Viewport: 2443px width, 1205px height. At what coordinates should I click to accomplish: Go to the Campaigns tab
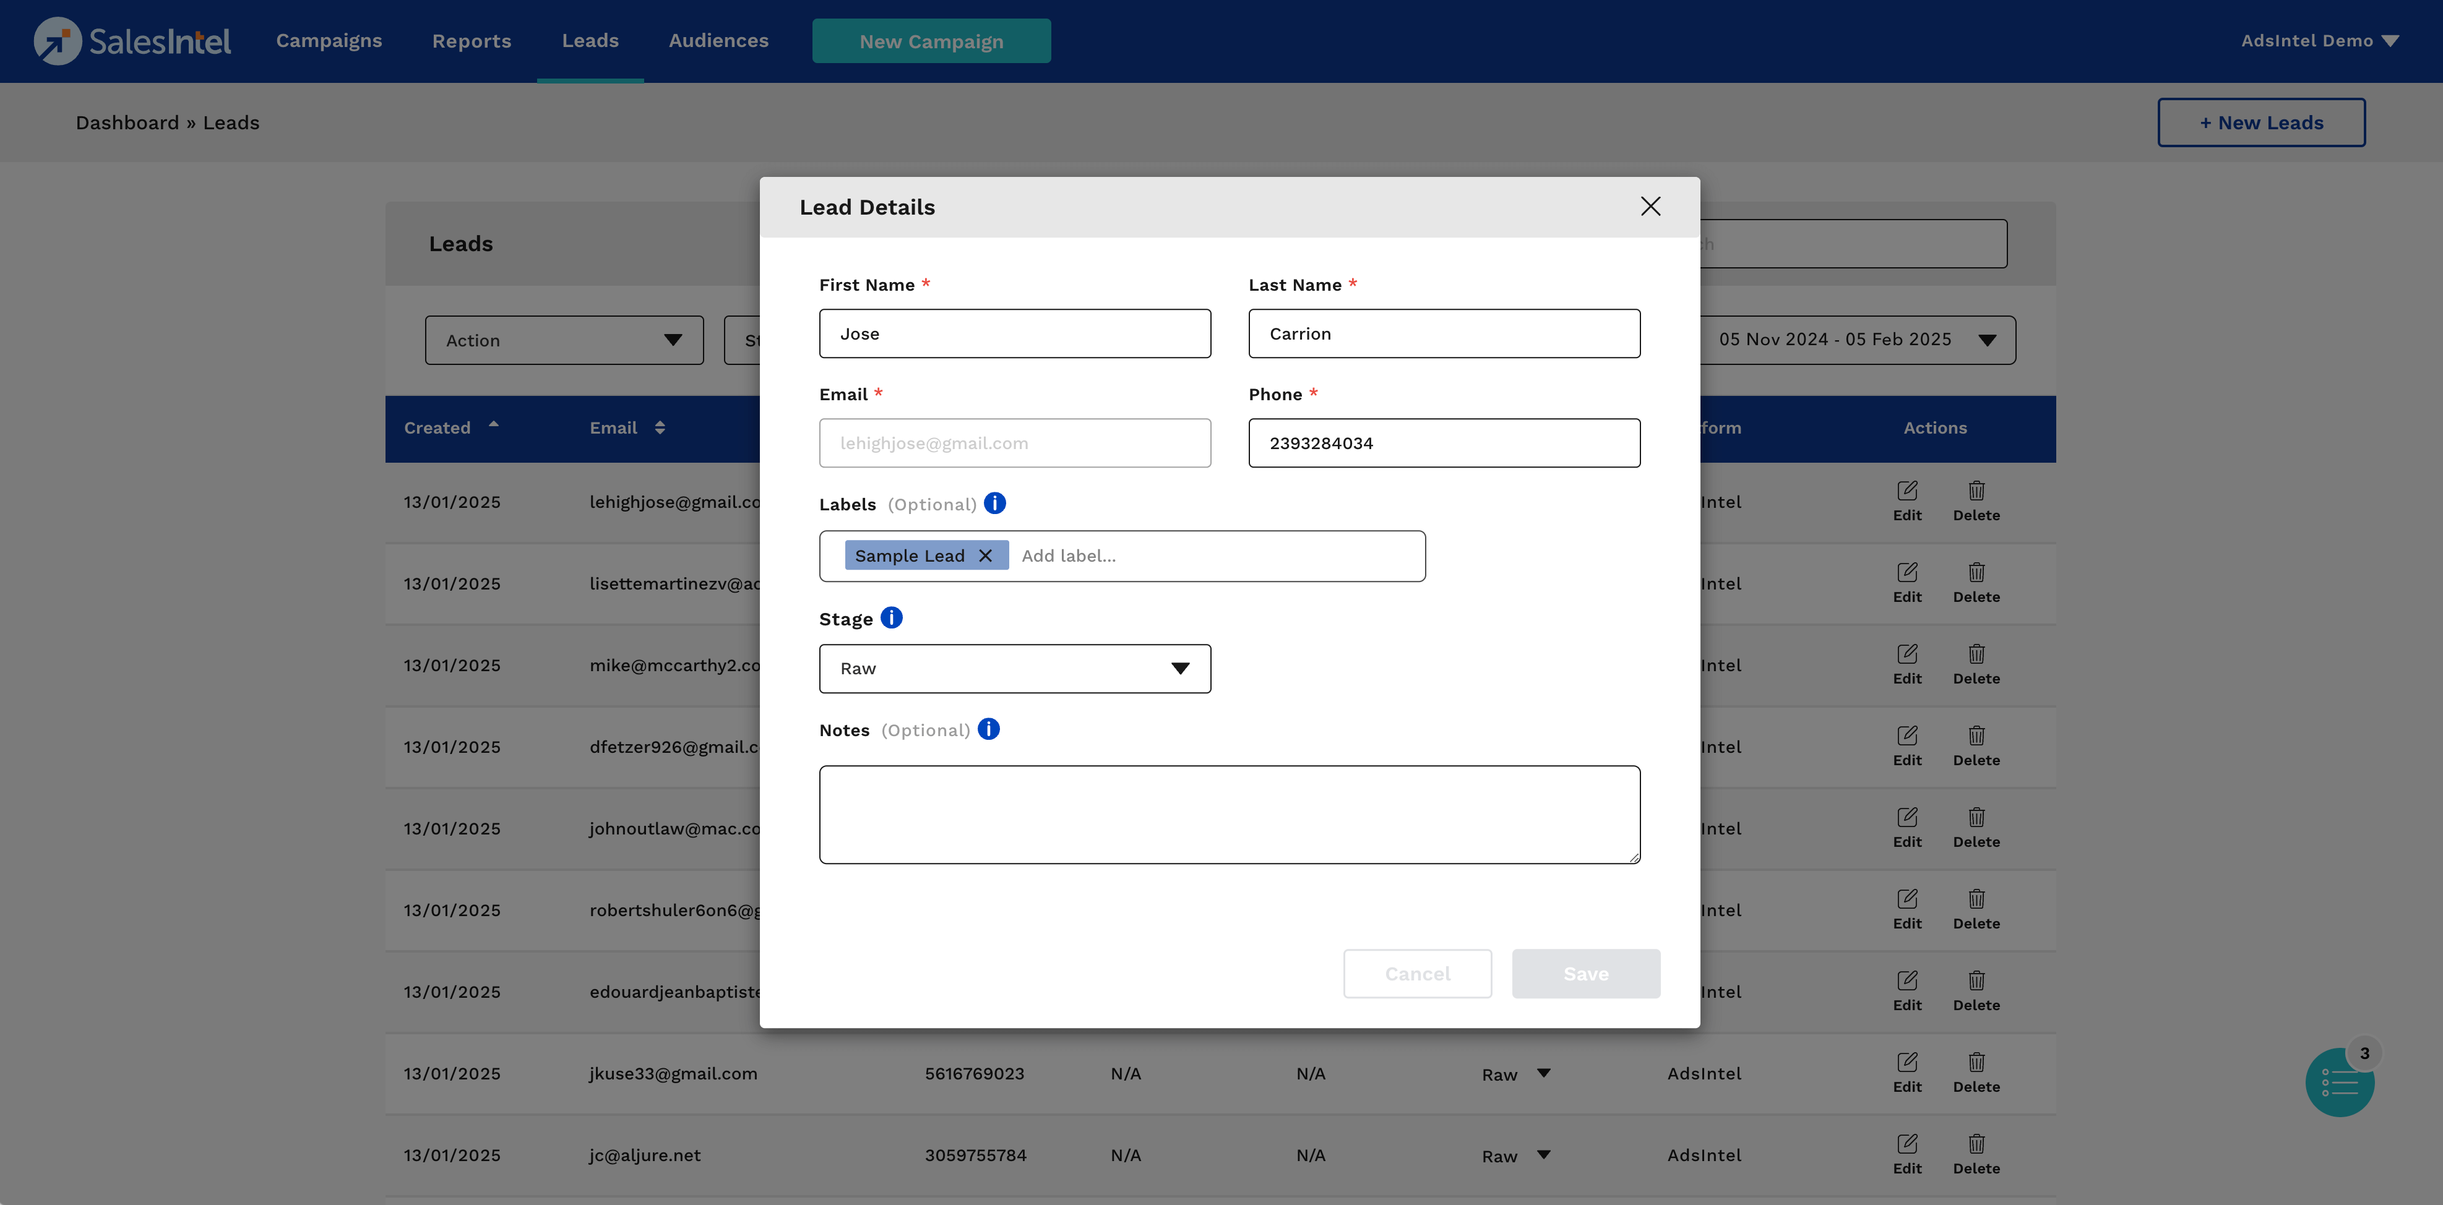tap(328, 41)
